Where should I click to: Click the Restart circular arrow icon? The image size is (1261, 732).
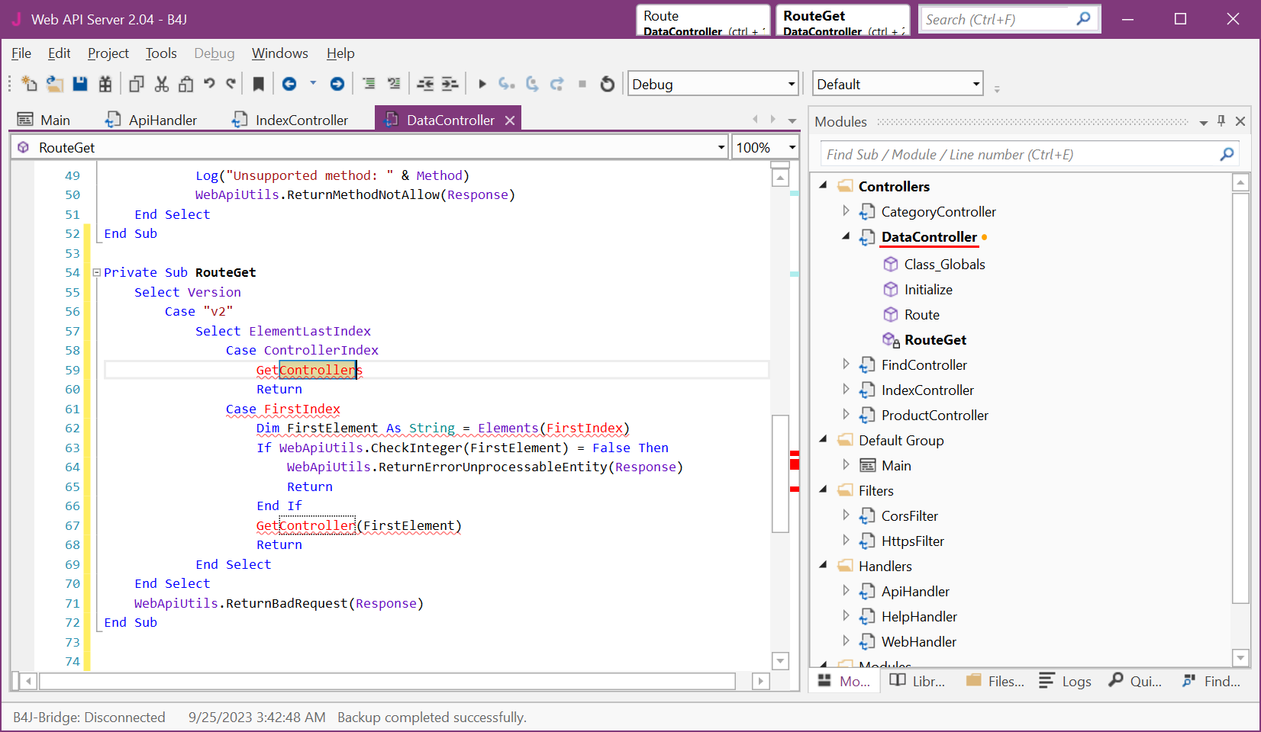[608, 84]
